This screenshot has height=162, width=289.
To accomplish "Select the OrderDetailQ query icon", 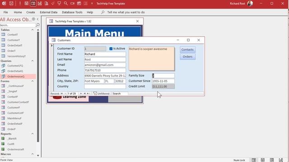I will [3, 71].
